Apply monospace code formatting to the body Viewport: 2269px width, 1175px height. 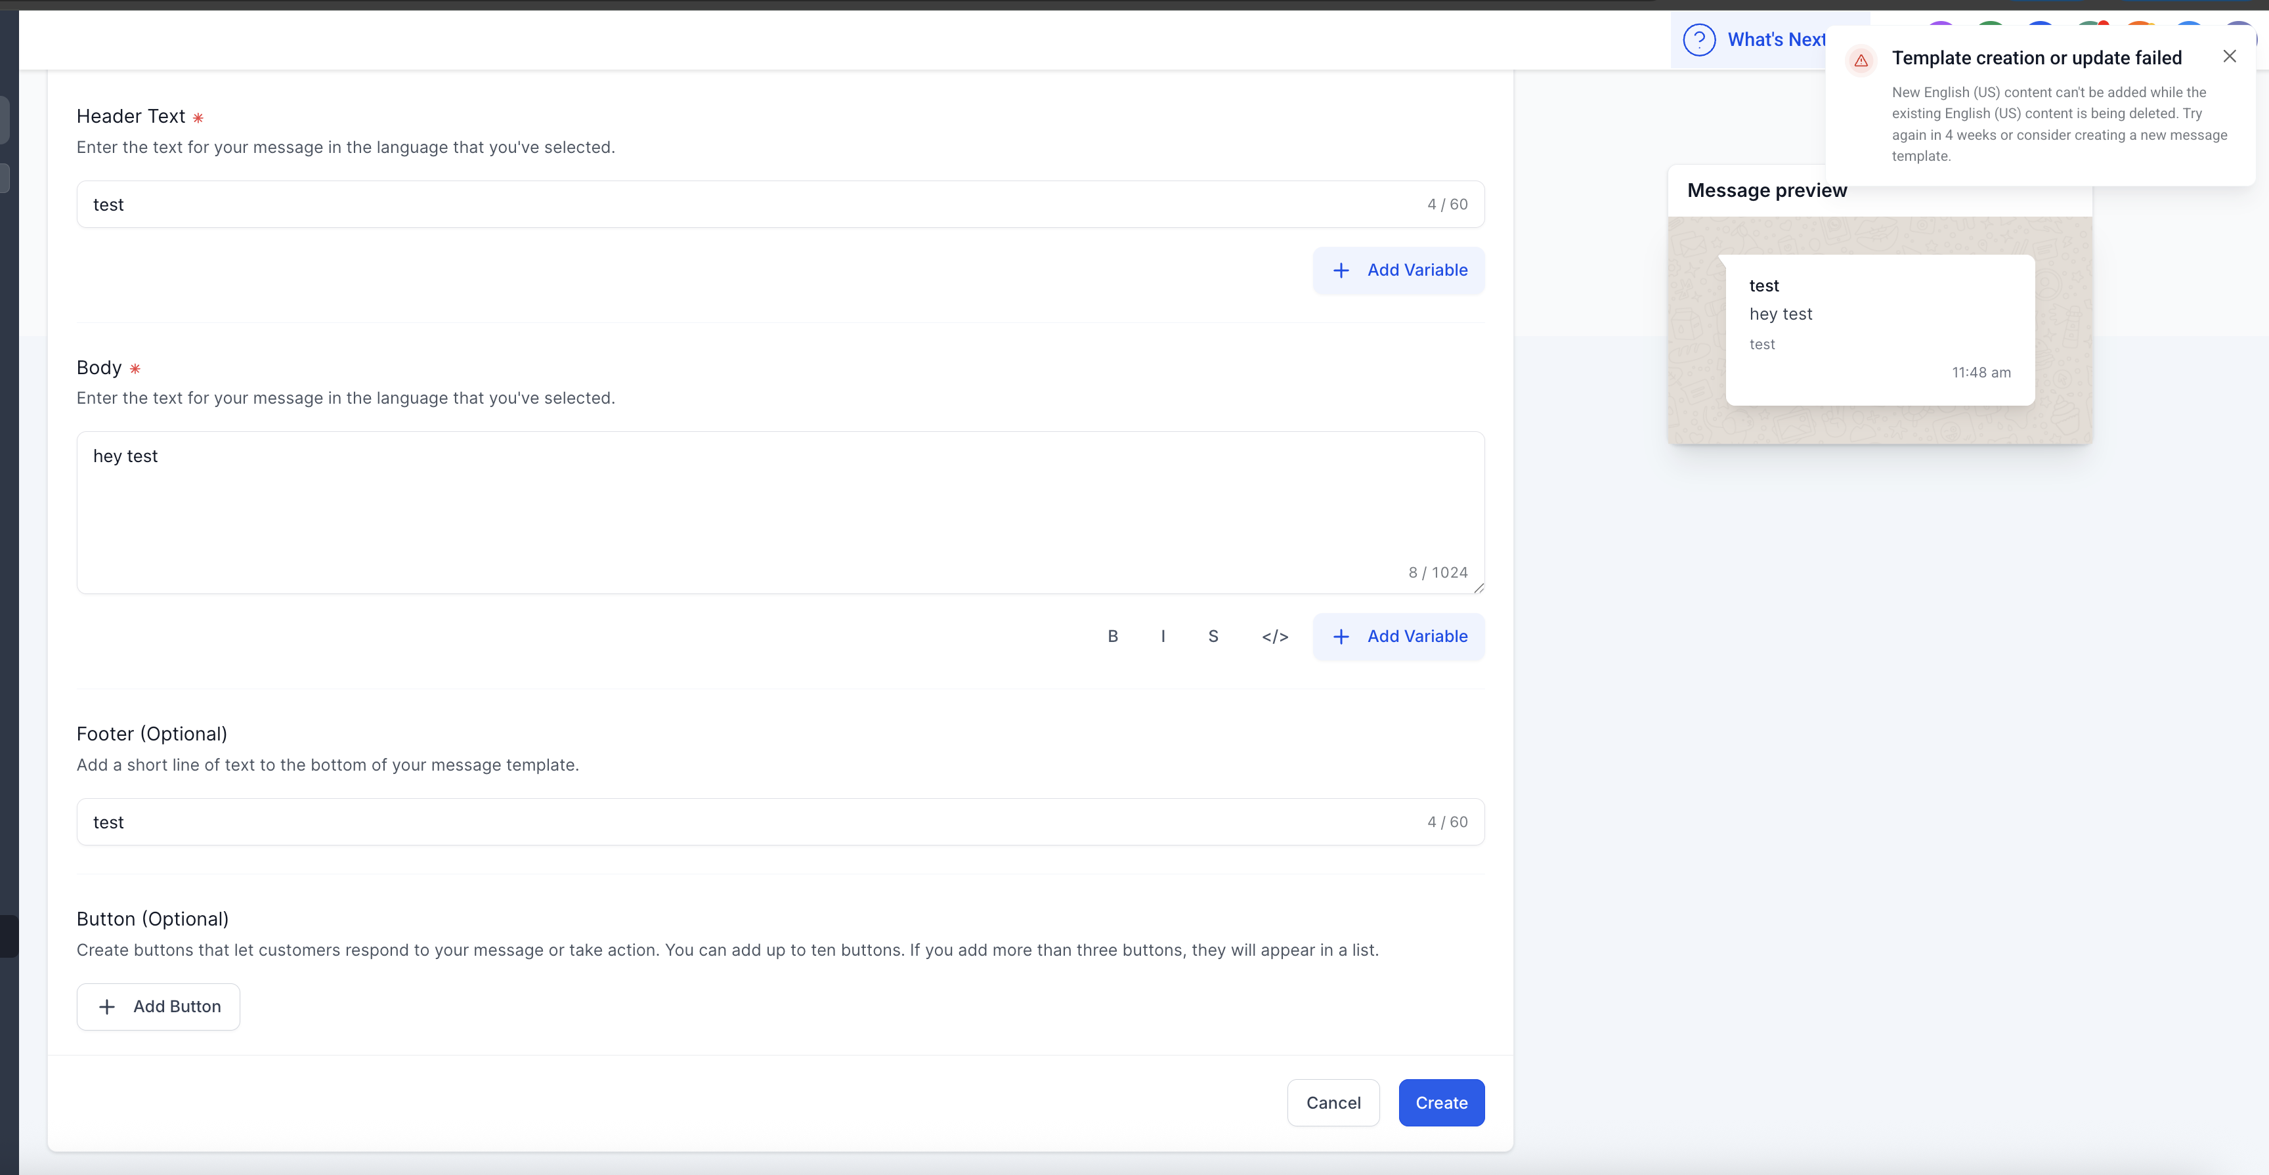tap(1274, 636)
